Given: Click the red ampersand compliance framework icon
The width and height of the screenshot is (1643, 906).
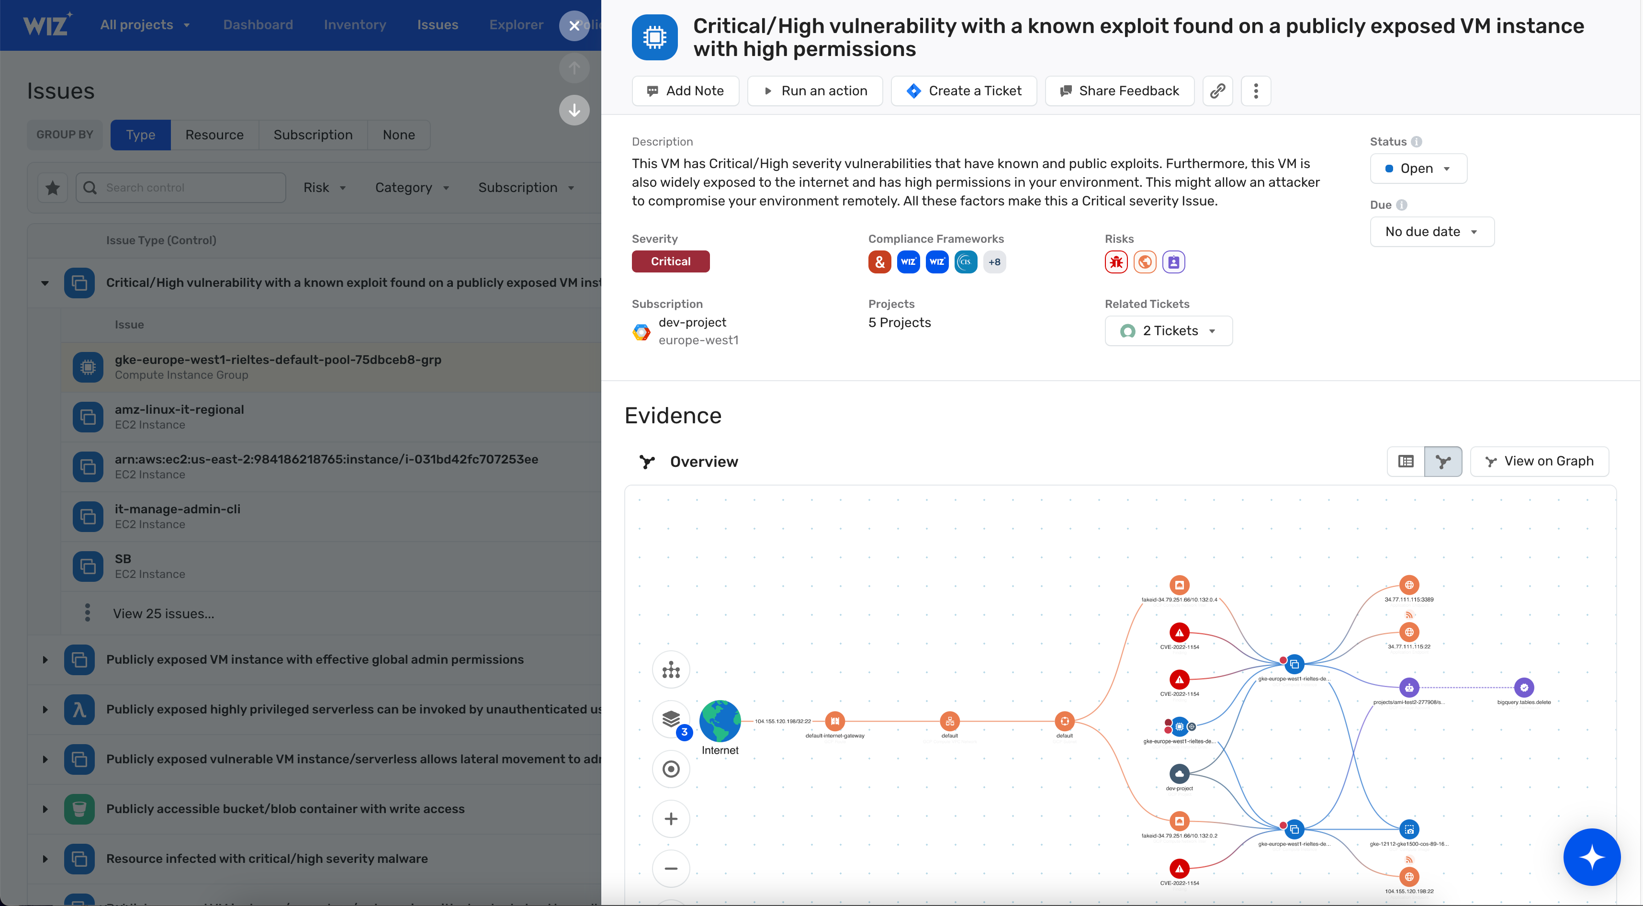Looking at the screenshot, I should coord(879,261).
